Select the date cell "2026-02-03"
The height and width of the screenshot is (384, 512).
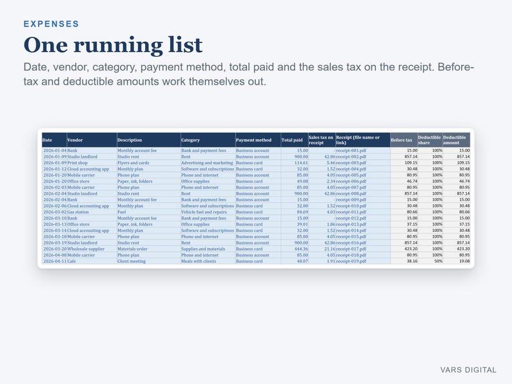(55, 187)
